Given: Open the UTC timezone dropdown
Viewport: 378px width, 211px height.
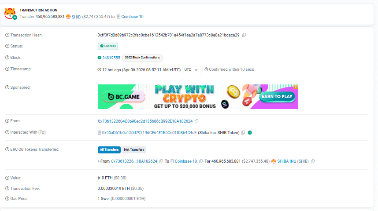Looking at the screenshot, I should (x=191, y=70).
